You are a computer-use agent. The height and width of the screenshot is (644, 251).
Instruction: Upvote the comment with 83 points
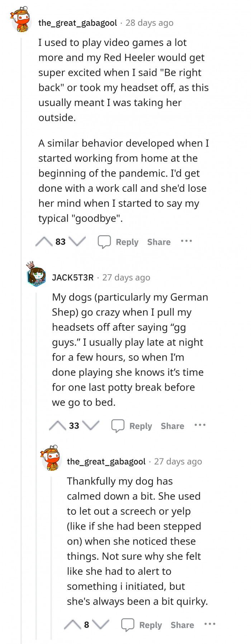click(x=44, y=242)
